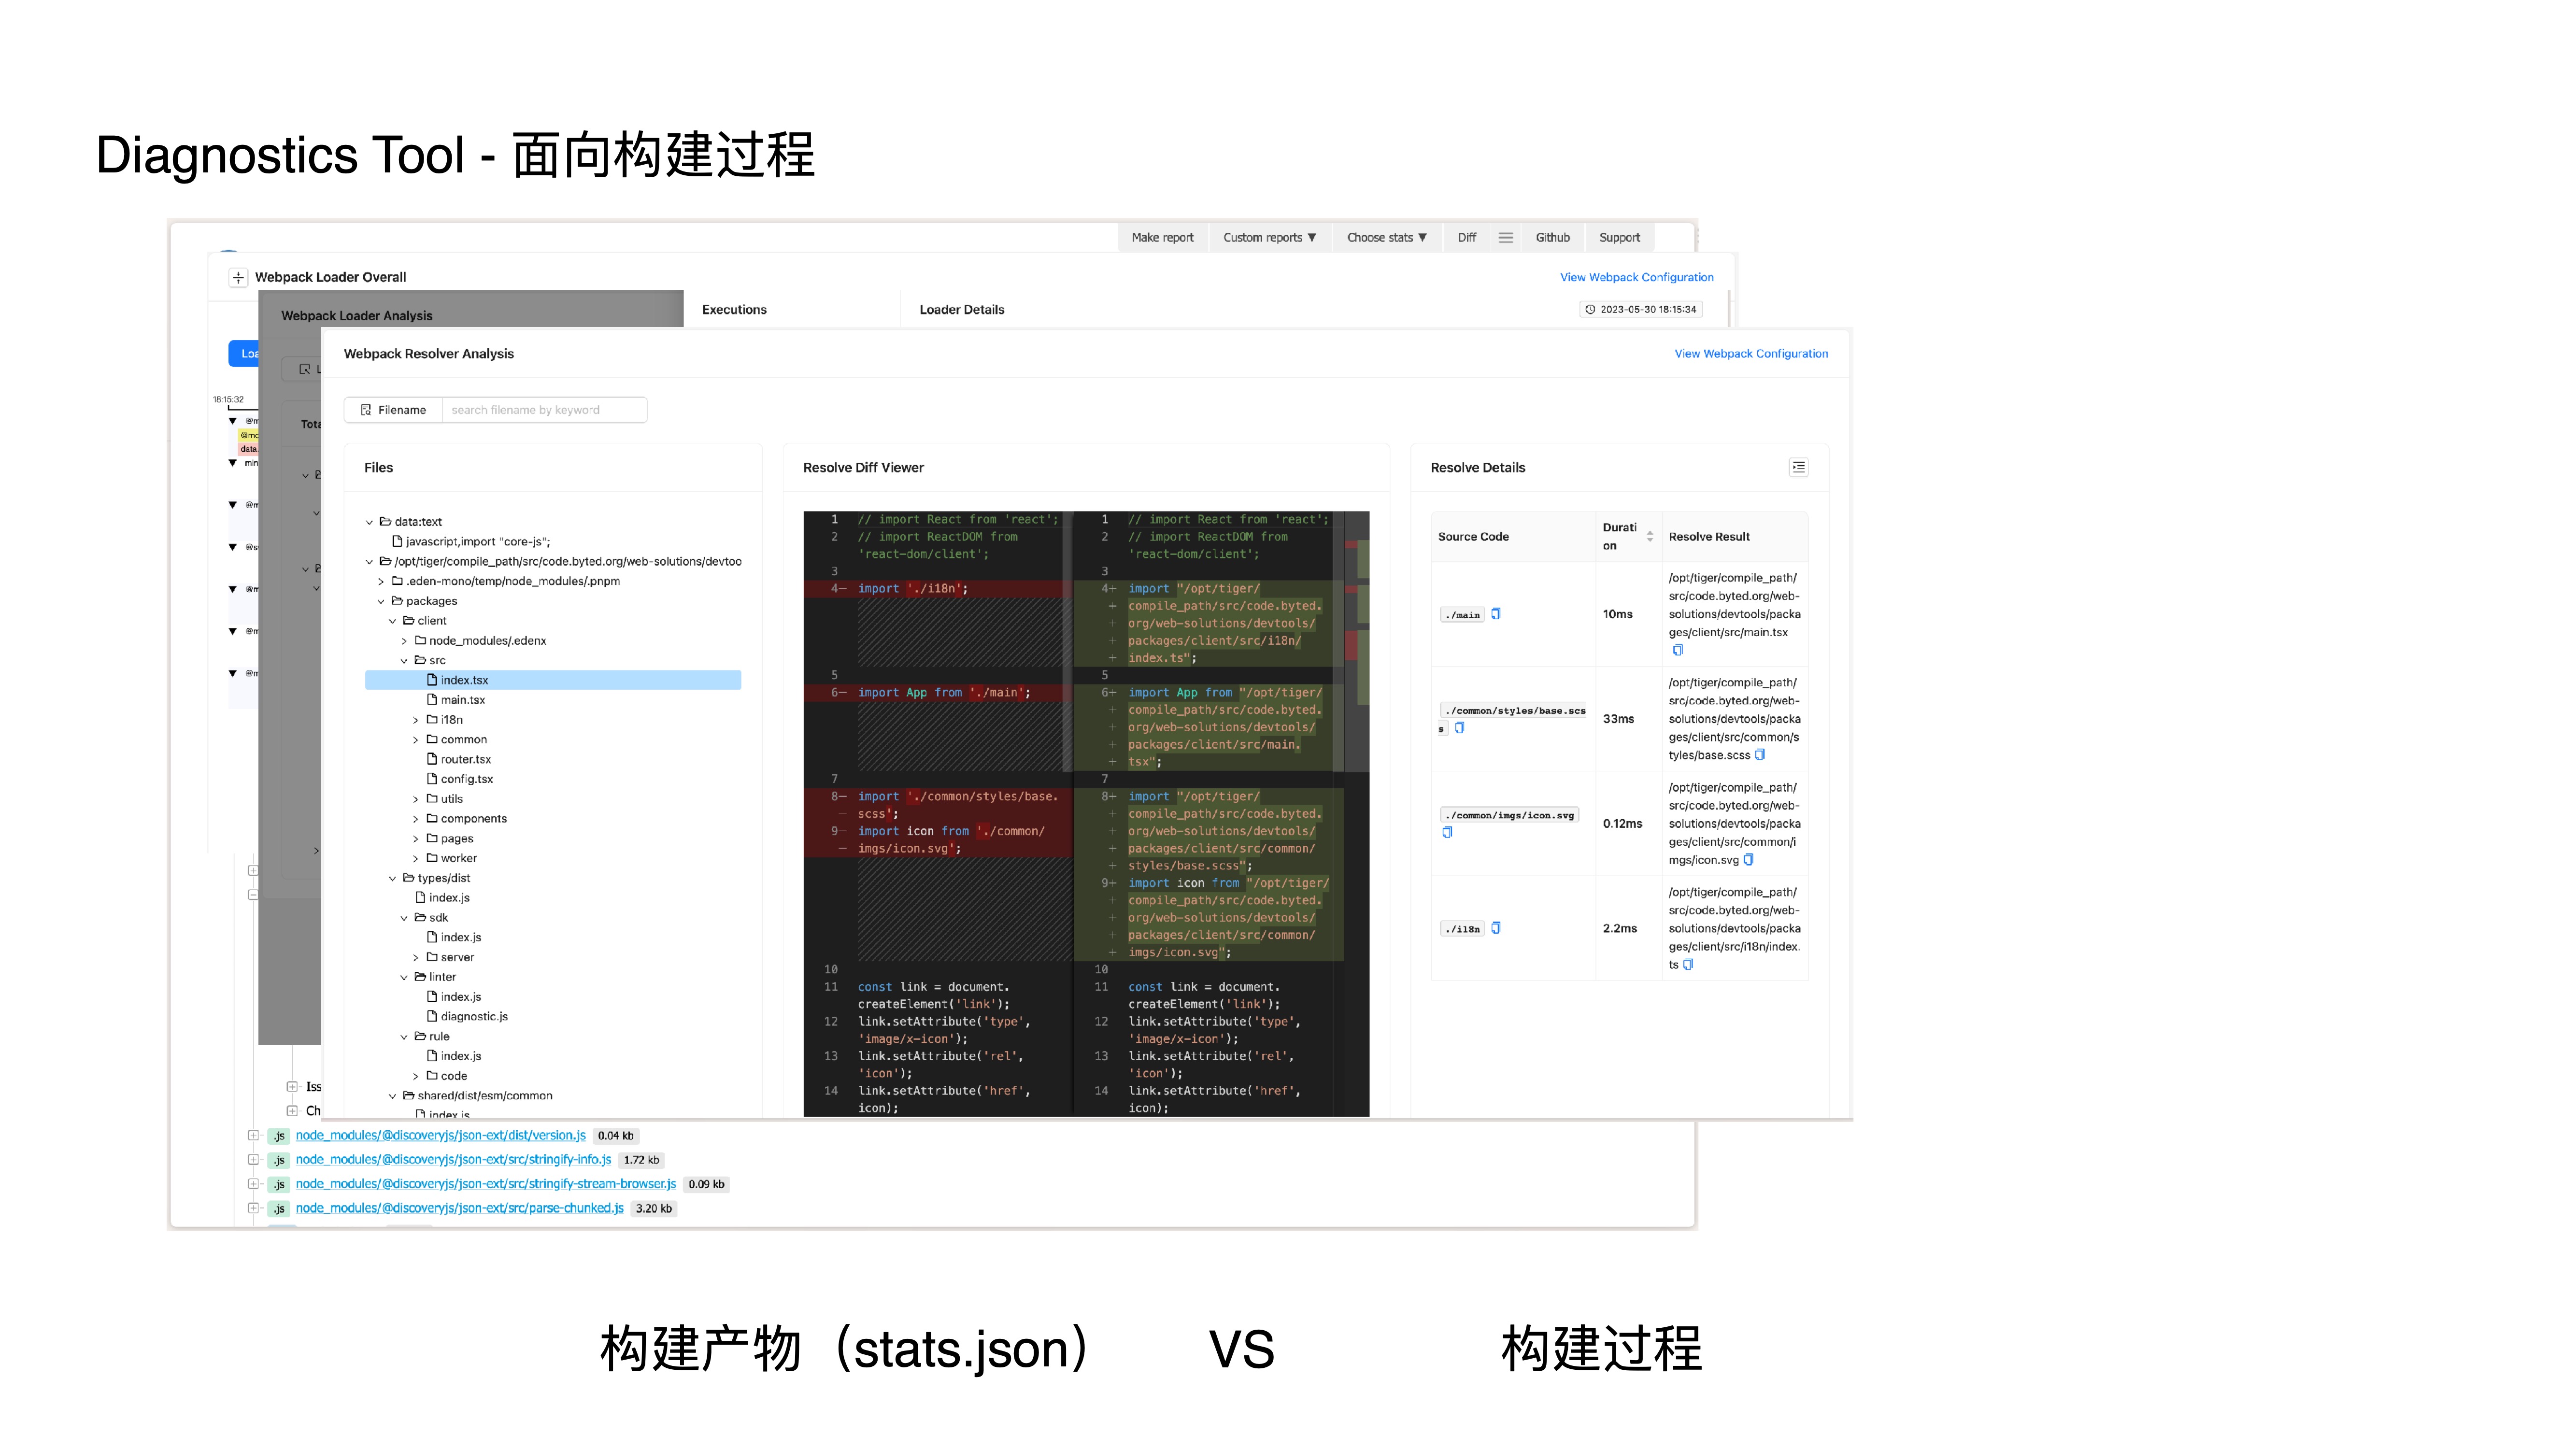Expand the .eden-mono/temp/node_modules/.pnpm folder
This screenshot has height=1449, width=2576.
pyautogui.click(x=381, y=581)
